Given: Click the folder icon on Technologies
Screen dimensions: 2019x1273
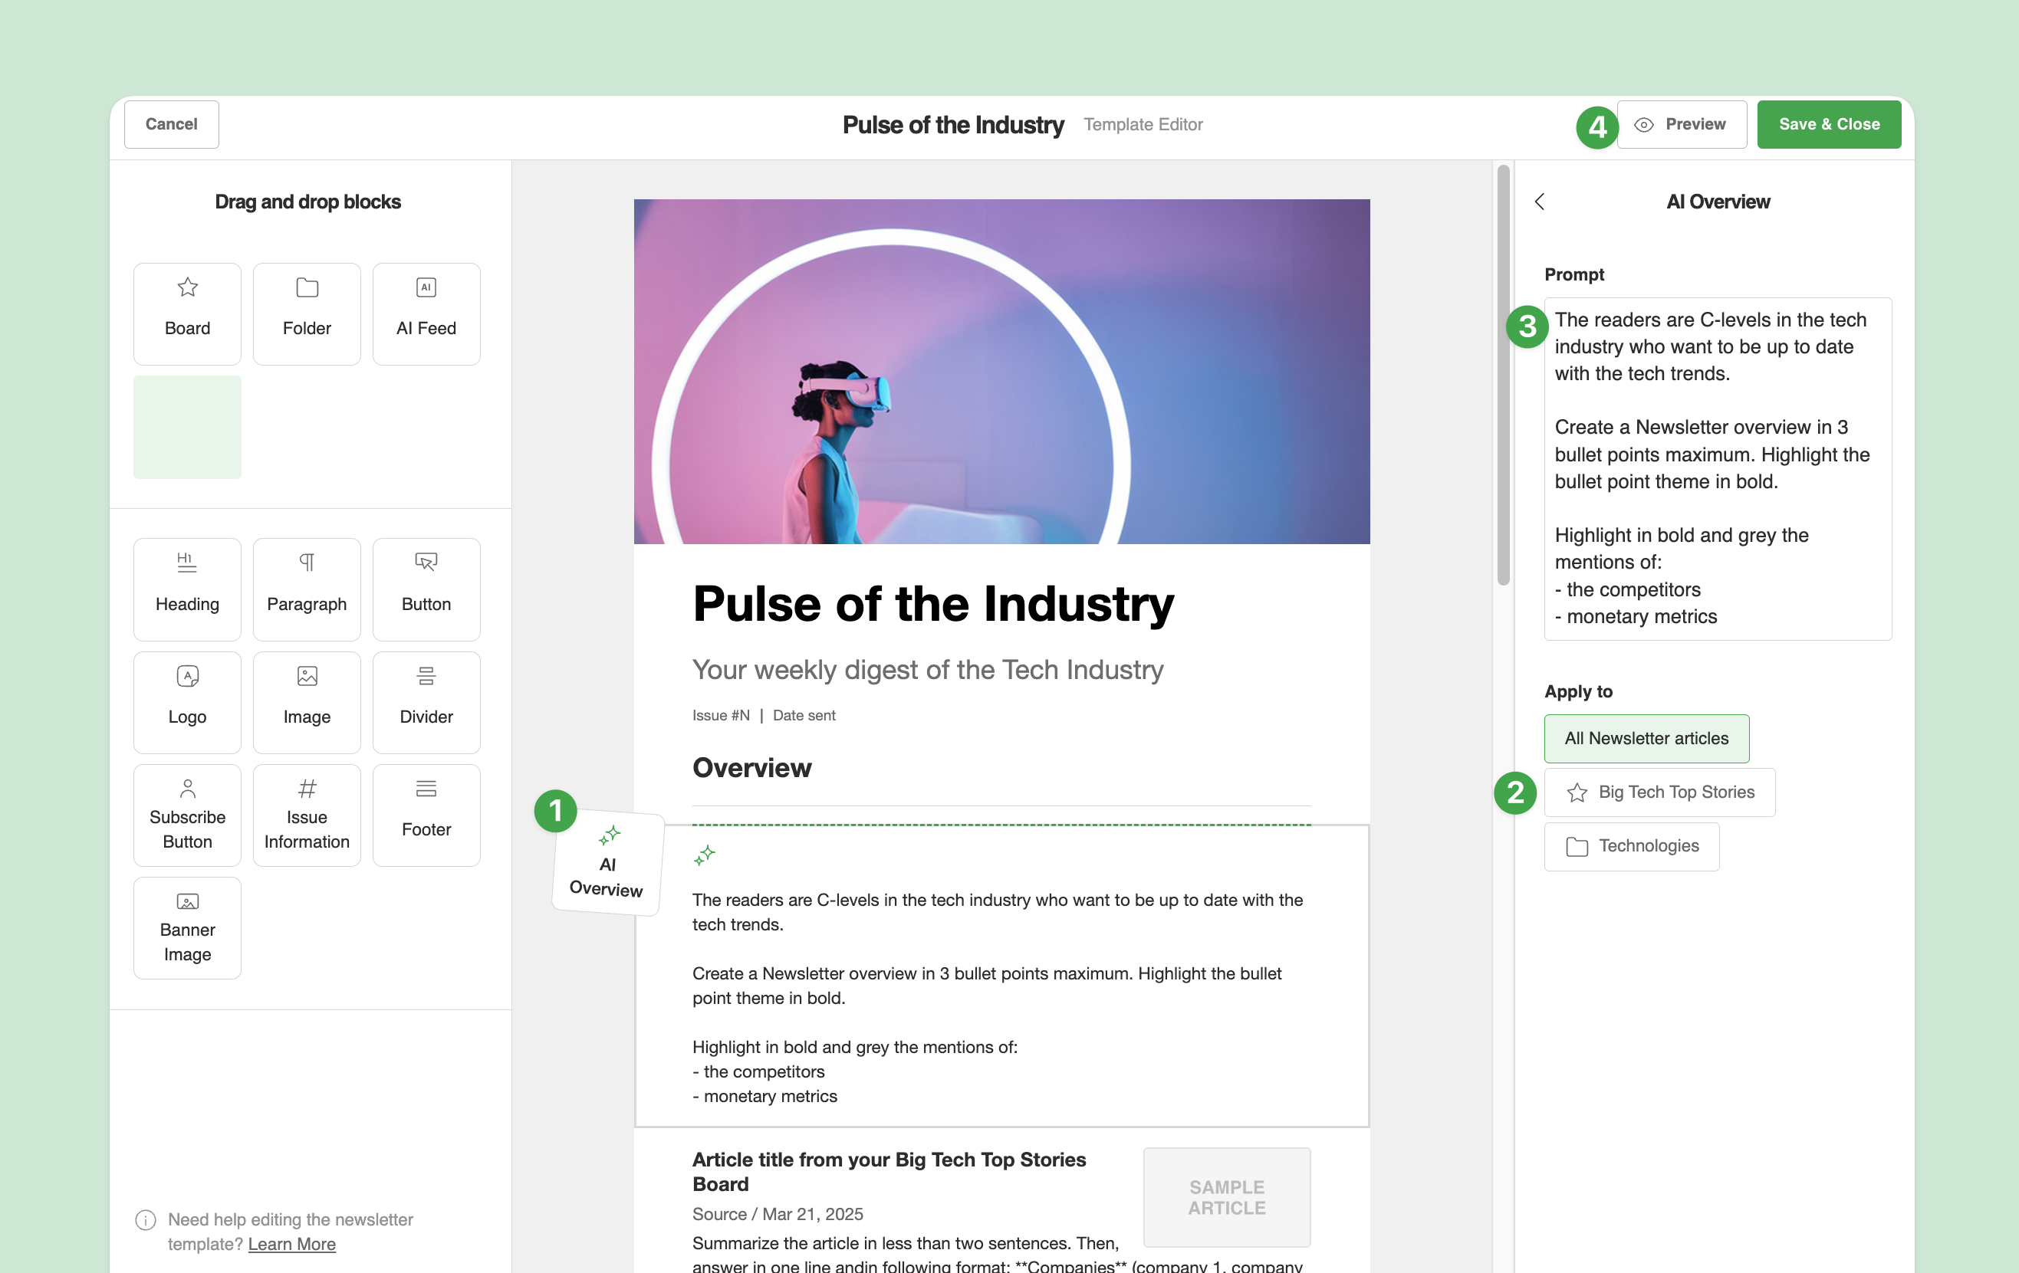Looking at the screenshot, I should [x=1577, y=848].
